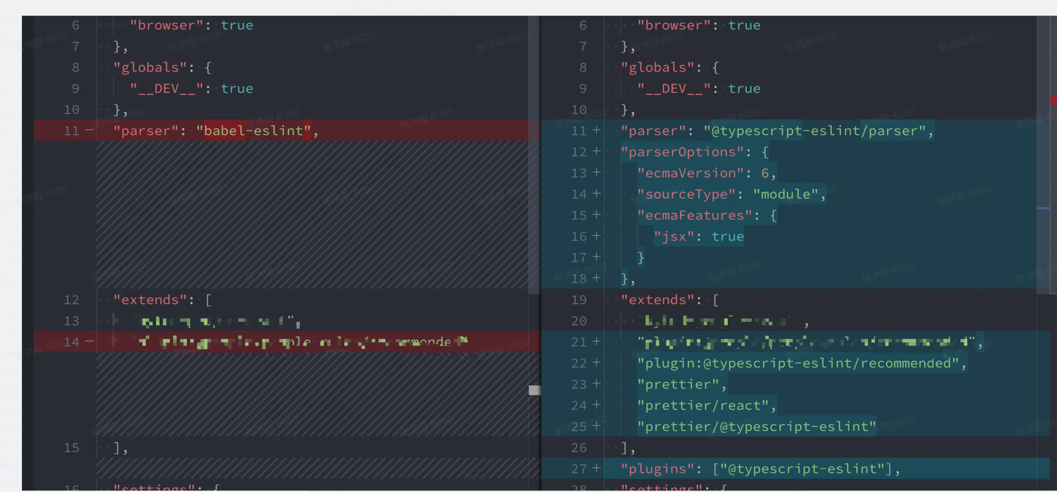1057x492 pixels.
Task: Click the plus marker on the plugins line 27
Action: [596, 468]
